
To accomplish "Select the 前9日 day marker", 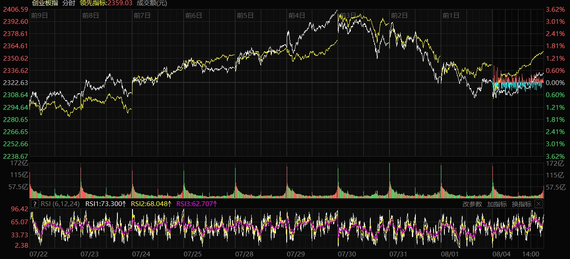I will 39,16.
